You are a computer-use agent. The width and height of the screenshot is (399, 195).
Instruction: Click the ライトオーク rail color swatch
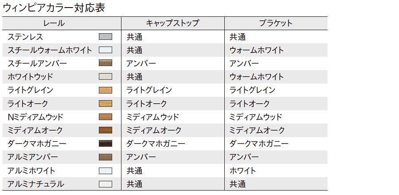pyautogui.click(x=106, y=104)
